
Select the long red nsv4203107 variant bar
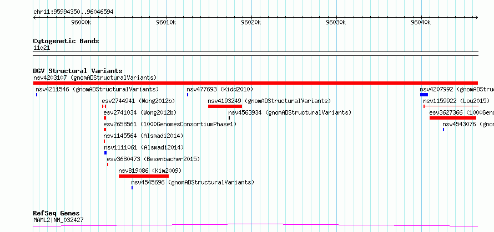[255, 83]
